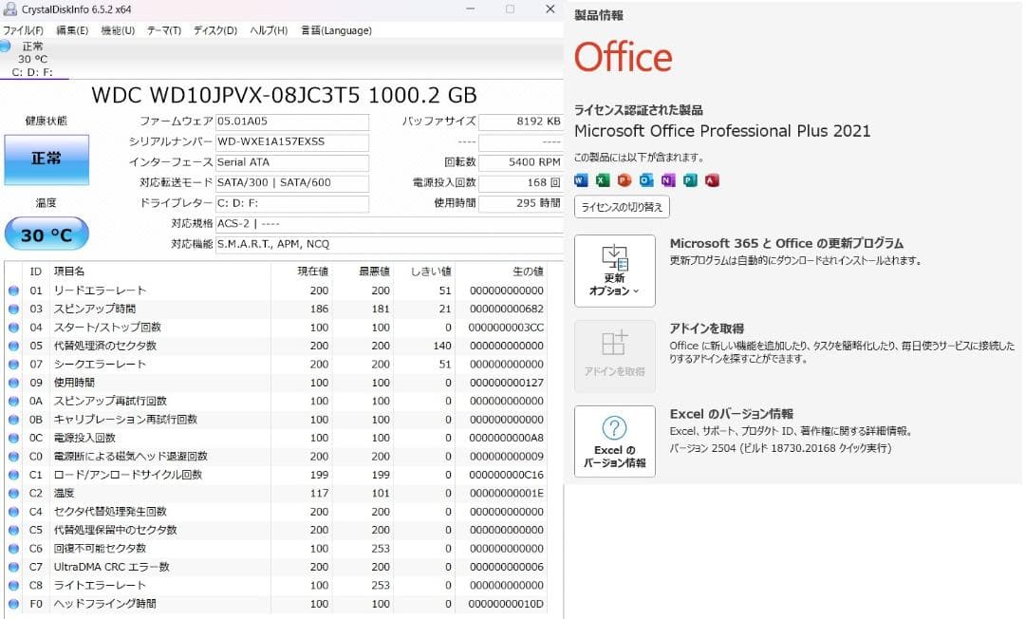Click the status dot for row 09 使用時間

(13, 383)
